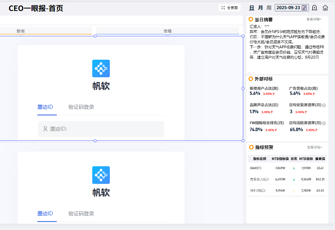Expand arrow next to 日均安装渗透率(月)
Image resolution: width=335 pixels, height=230 pixels.
tap(324, 105)
